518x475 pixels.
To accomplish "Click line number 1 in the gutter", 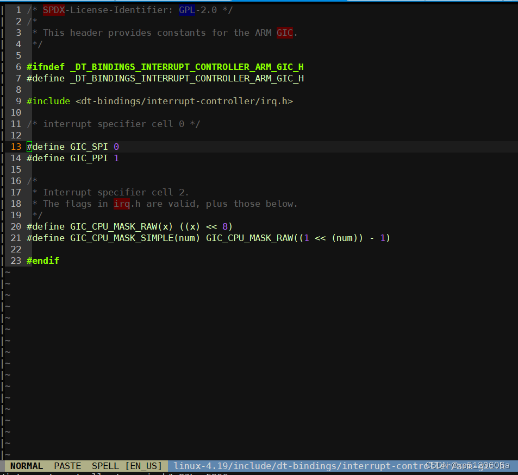I will click(18, 10).
